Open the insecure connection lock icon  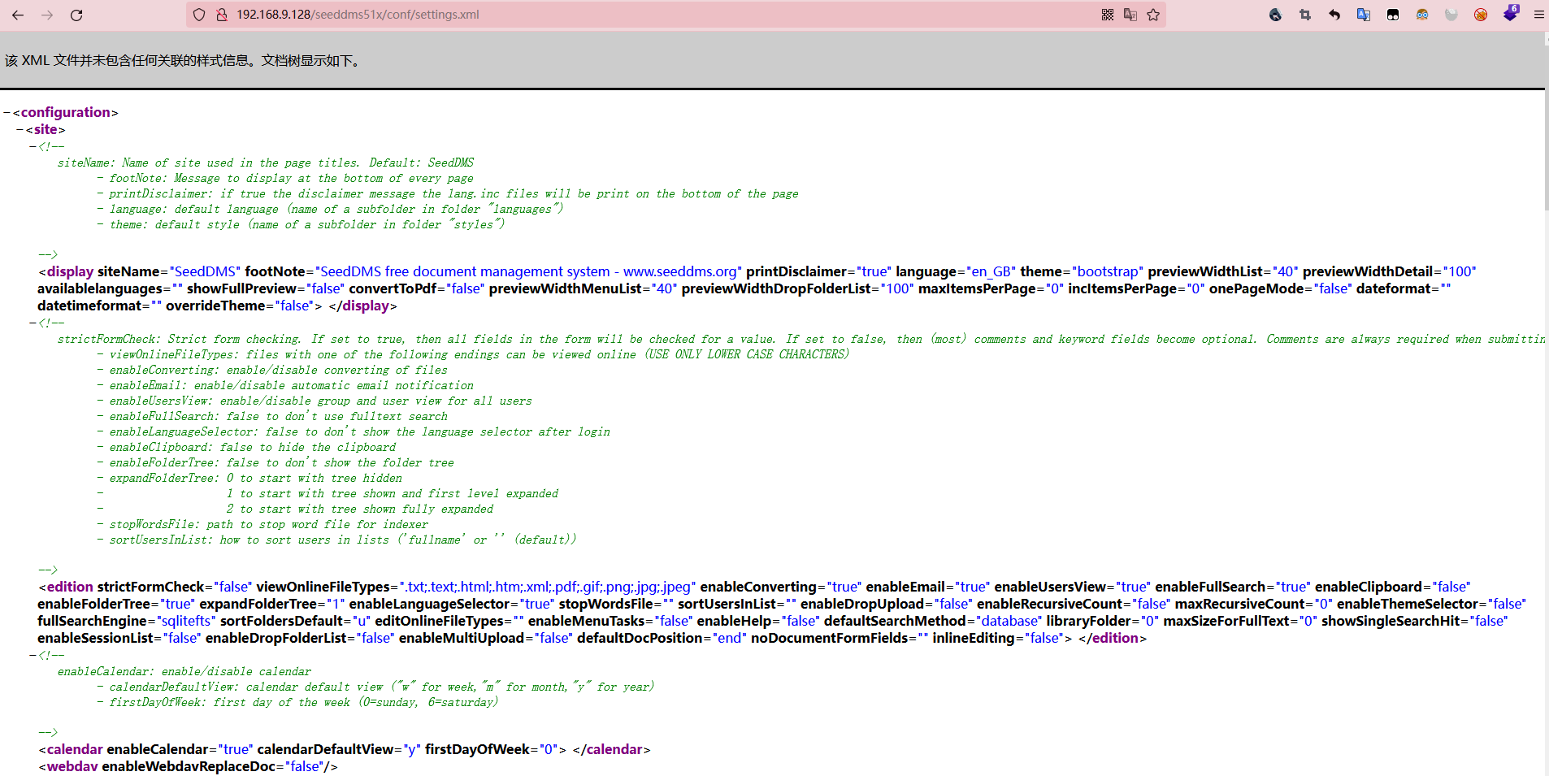pyautogui.click(x=221, y=15)
